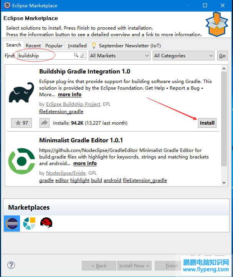The image size is (233, 277).
Task: Click the Eclipse Marketplace title bar icon
Action: (x=7, y=5)
